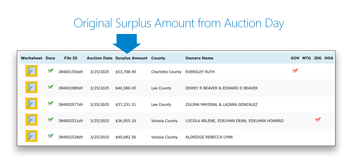Sort by County column header
The height and width of the screenshot is (162, 356).
pos(158,58)
